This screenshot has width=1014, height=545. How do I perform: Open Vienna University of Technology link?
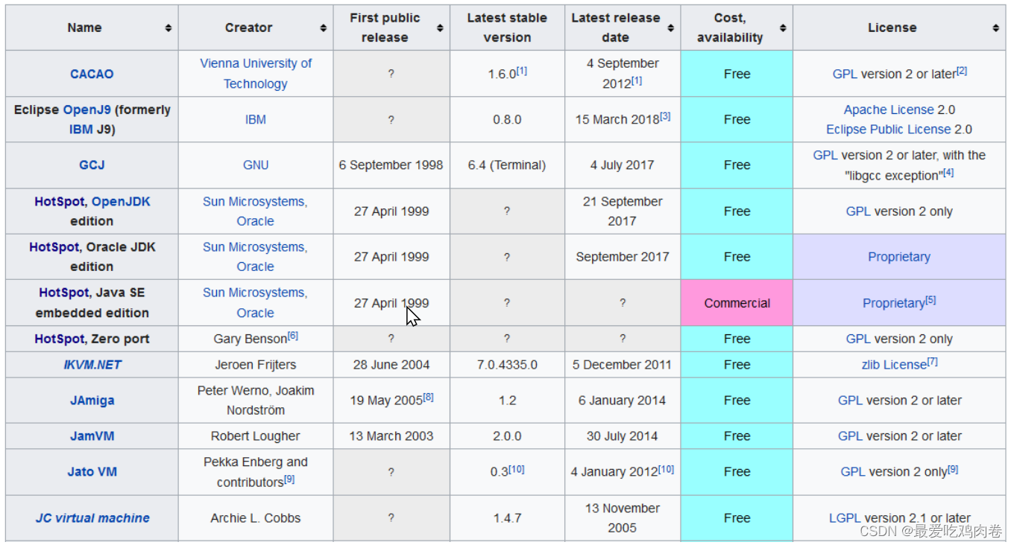pyautogui.click(x=256, y=74)
